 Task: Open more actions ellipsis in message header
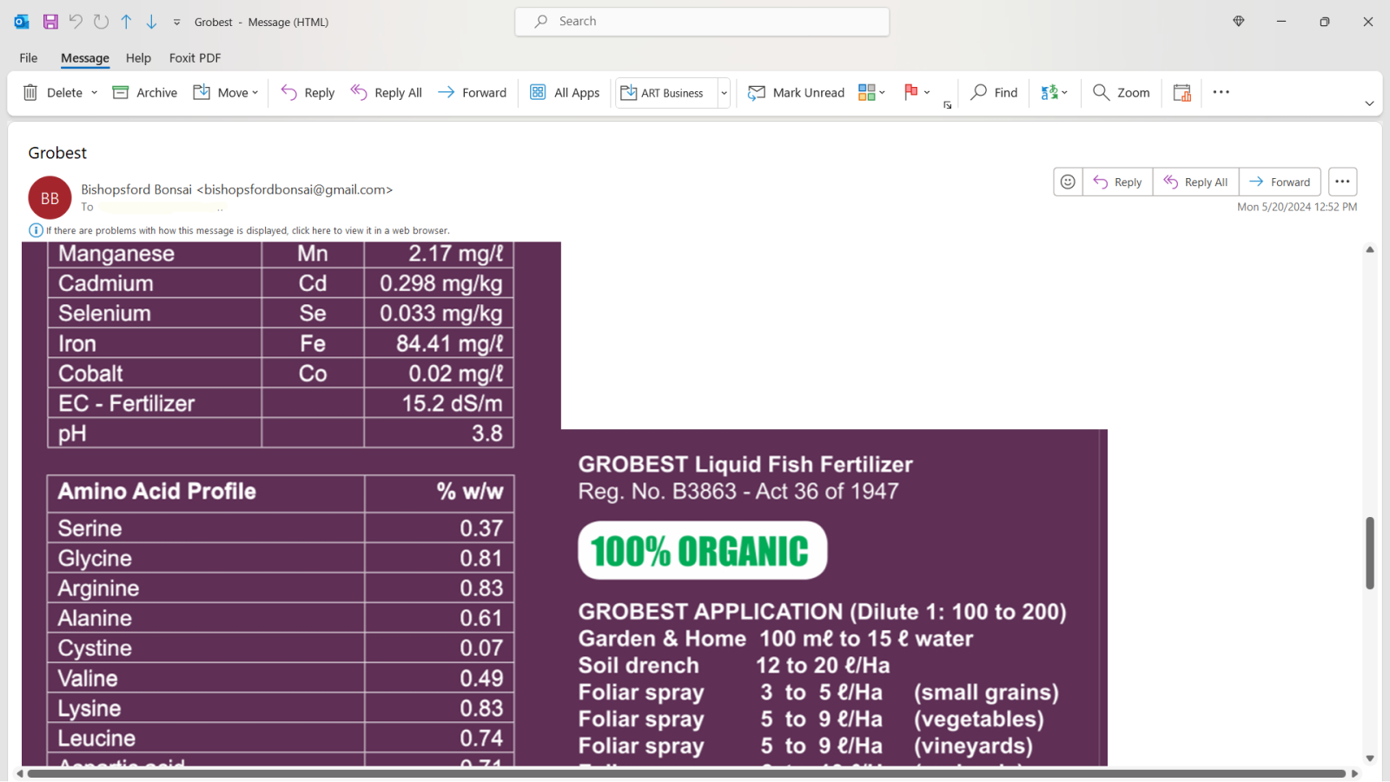[x=1342, y=182]
